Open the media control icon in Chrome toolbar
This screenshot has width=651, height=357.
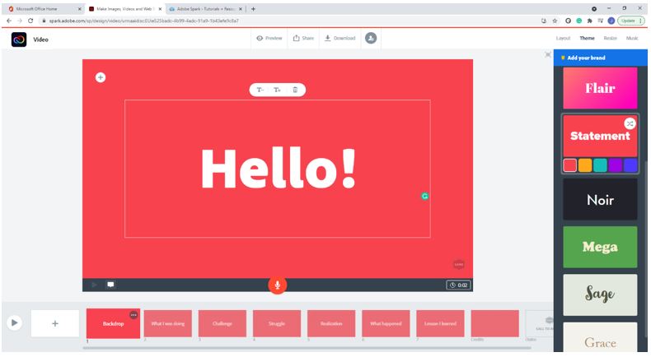[601, 21]
